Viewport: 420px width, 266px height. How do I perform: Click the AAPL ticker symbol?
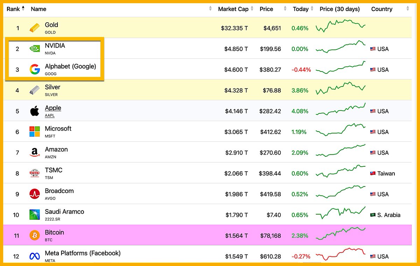[x=50, y=115]
